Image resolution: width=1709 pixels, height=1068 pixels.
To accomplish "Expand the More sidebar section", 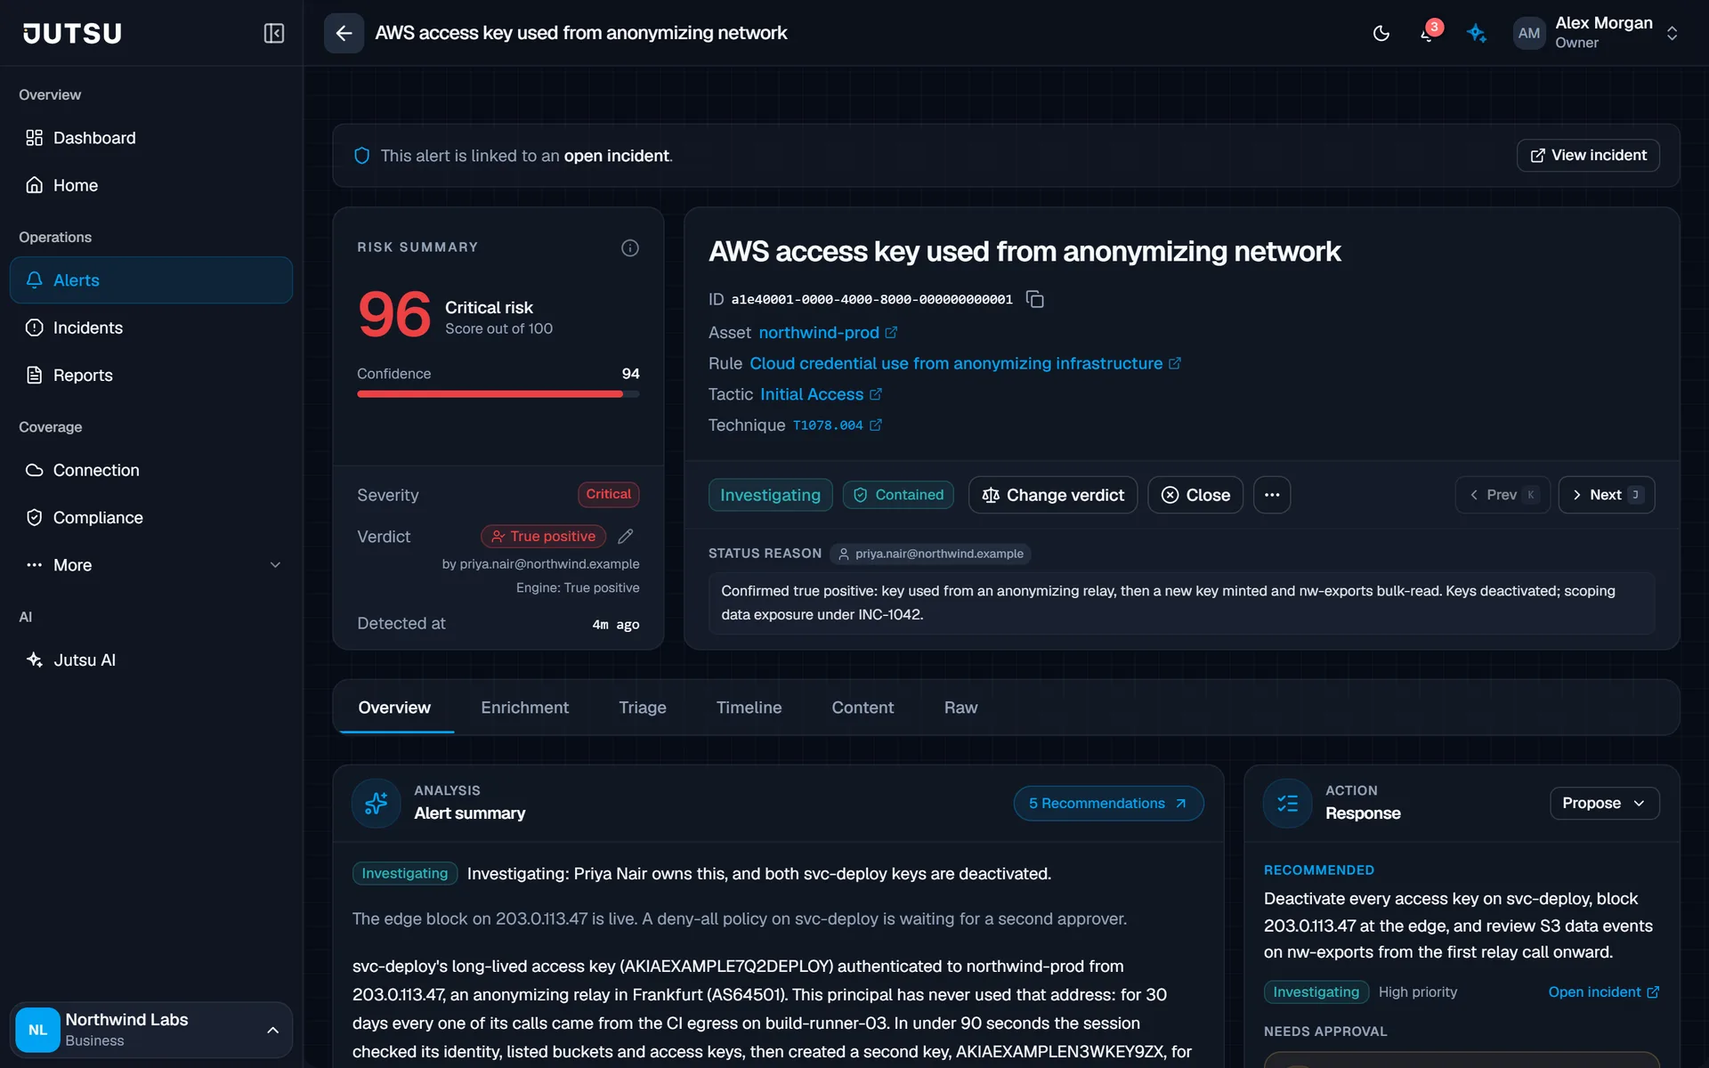I will pos(151,565).
